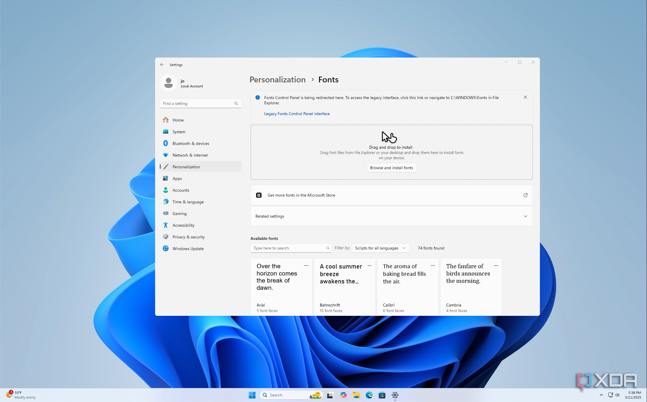Image resolution: width=647 pixels, height=402 pixels.
Task: Click Personalization in the breadcrumb
Action: click(277, 79)
